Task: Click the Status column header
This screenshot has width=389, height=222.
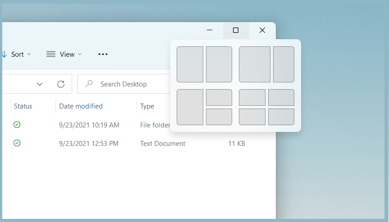Action: point(23,106)
